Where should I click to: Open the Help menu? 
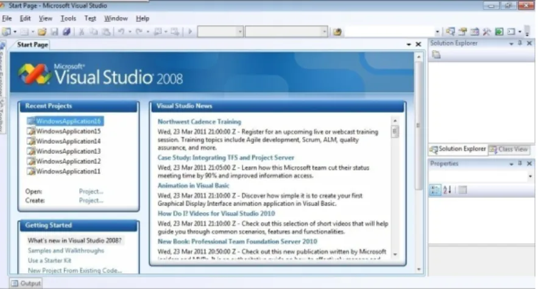point(143,18)
